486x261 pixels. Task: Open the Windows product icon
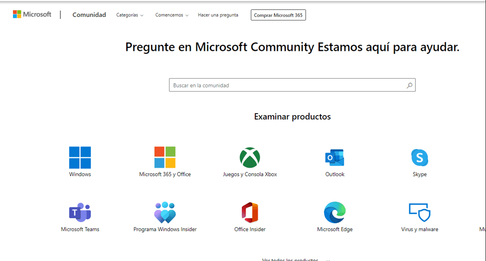tap(80, 157)
